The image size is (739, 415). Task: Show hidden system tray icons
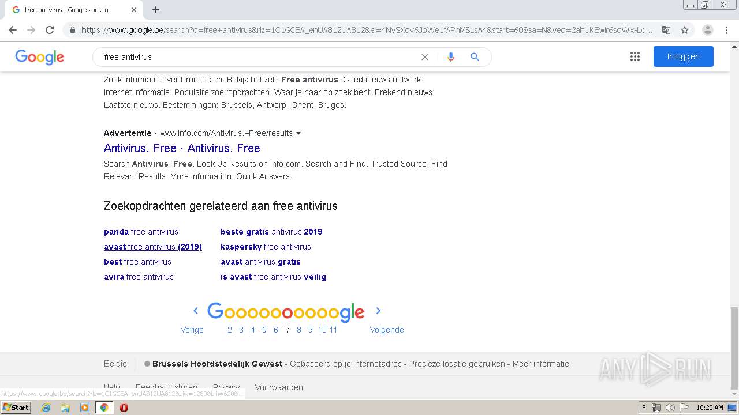pos(644,408)
